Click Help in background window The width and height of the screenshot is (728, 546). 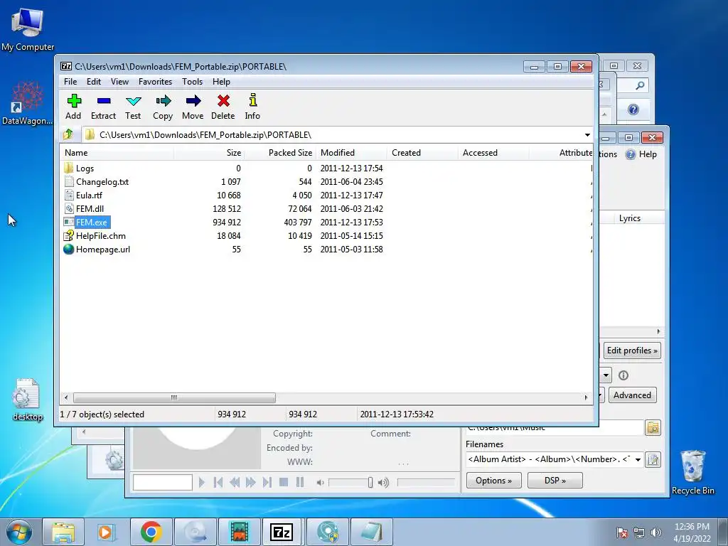[x=641, y=154]
